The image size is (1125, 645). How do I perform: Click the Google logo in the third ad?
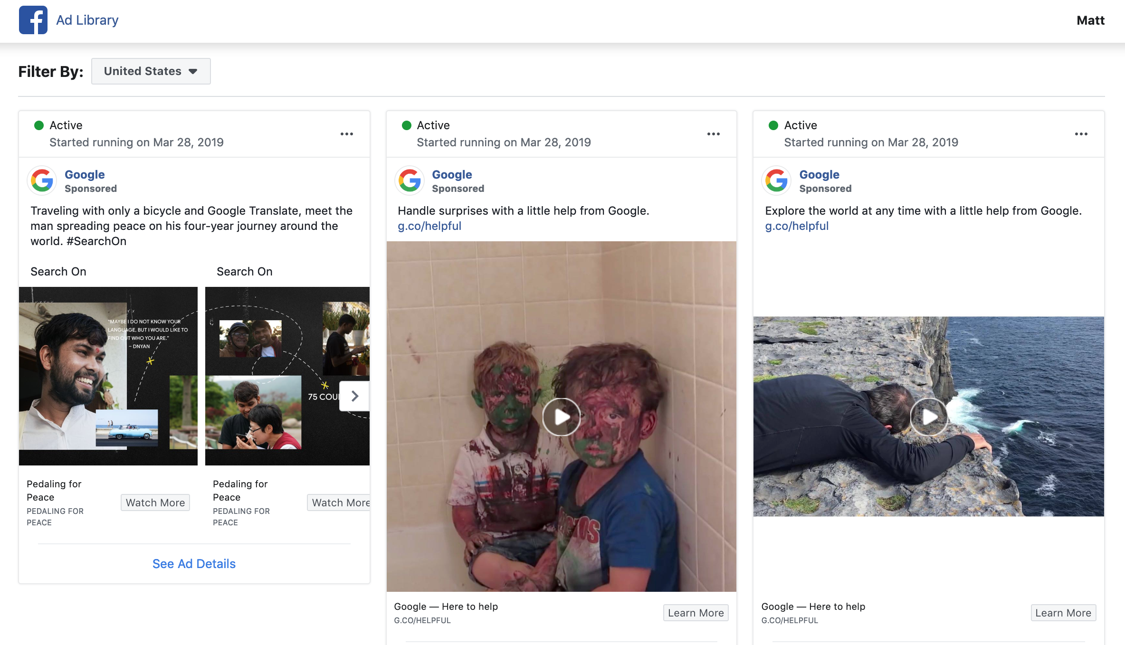click(777, 180)
